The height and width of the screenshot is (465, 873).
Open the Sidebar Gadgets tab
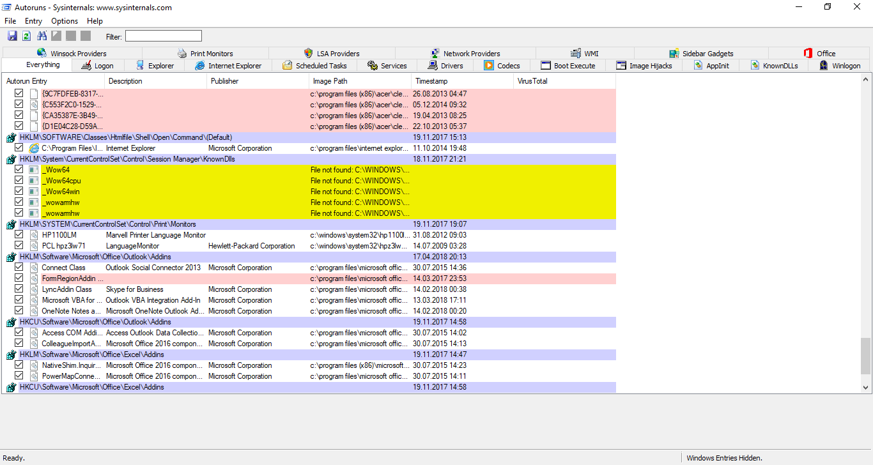click(701, 54)
